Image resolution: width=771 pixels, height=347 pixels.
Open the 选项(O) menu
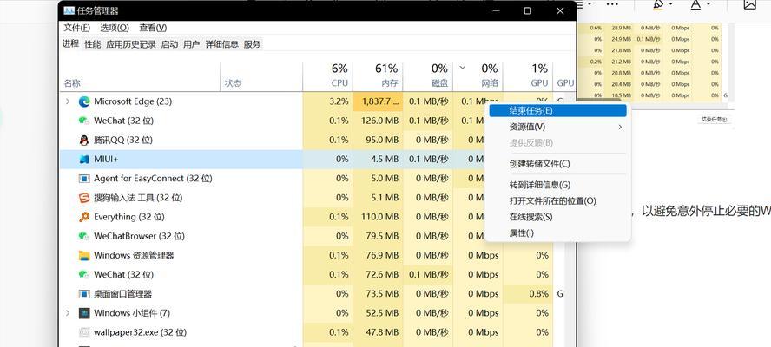115,28
